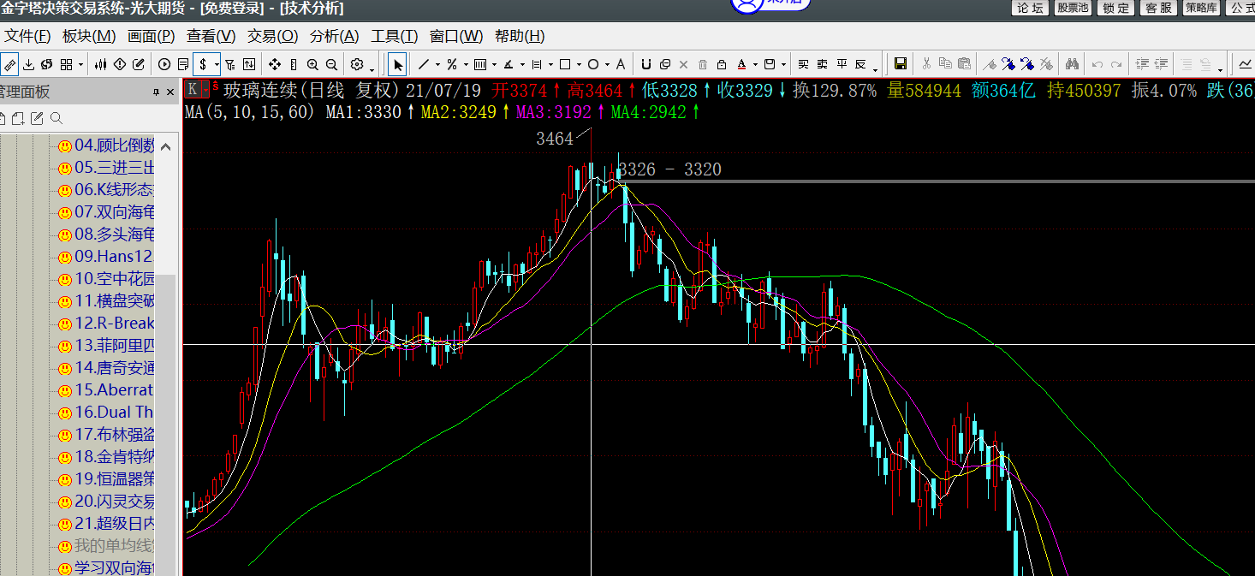Expand the line tool dropdown arrow
1255x576 pixels.
click(x=437, y=64)
